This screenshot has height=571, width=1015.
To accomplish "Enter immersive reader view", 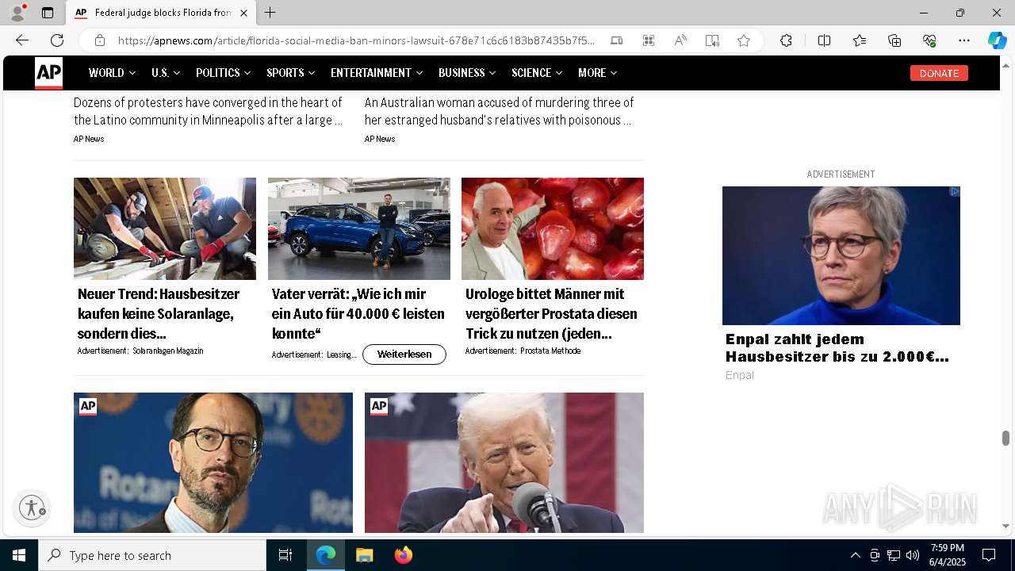I will click(712, 40).
